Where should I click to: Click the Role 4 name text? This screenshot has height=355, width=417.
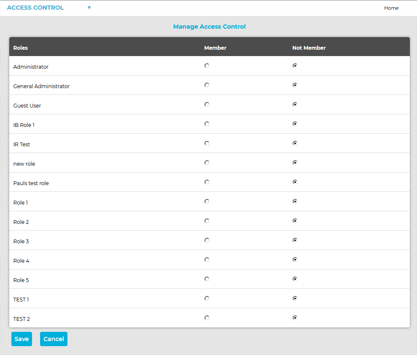[21, 261]
